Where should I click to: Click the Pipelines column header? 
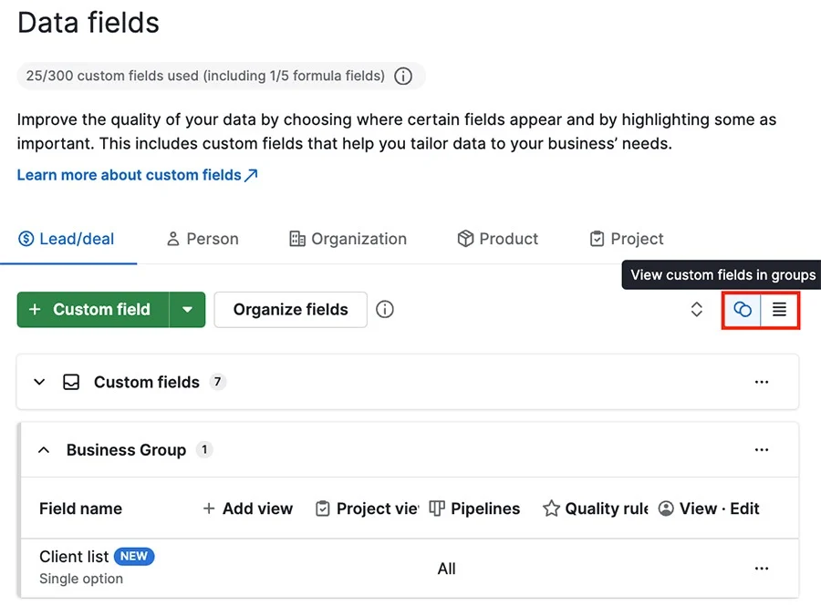click(x=474, y=508)
